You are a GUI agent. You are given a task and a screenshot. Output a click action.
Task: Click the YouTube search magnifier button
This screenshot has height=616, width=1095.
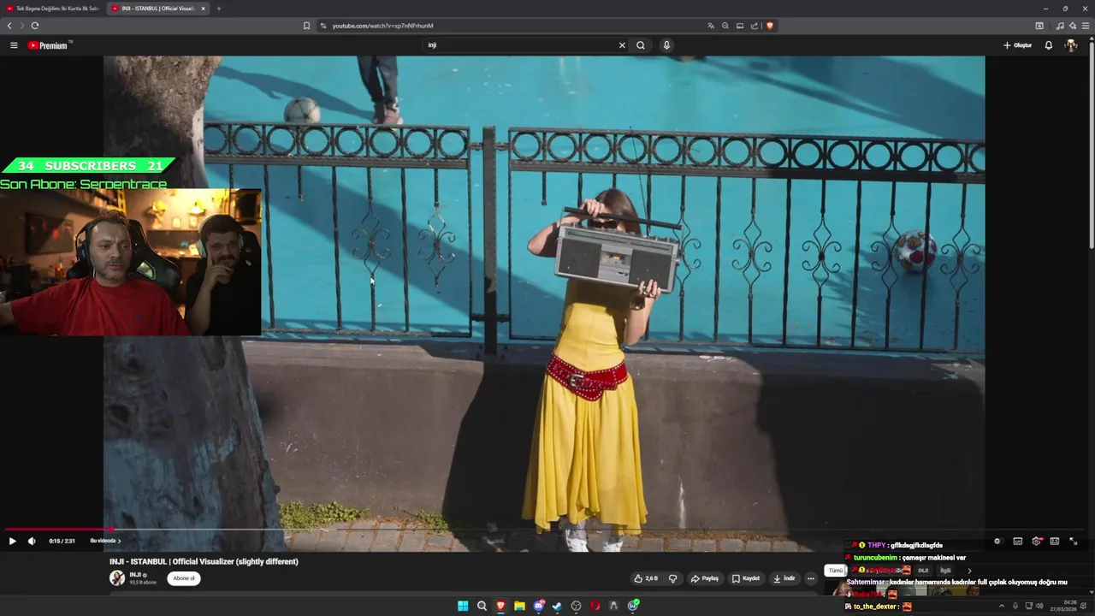641,45
